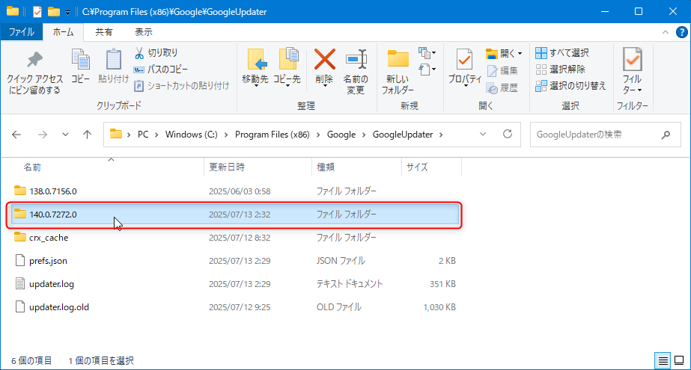
Task: Click PC in the address breadcrumb
Action: pyautogui.click(x=143, y=135)
